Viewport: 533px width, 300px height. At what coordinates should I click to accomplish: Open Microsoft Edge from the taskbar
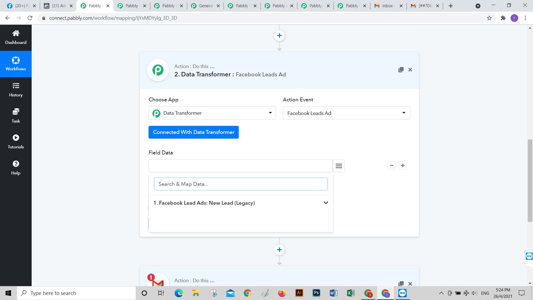(x=178, y=293)
